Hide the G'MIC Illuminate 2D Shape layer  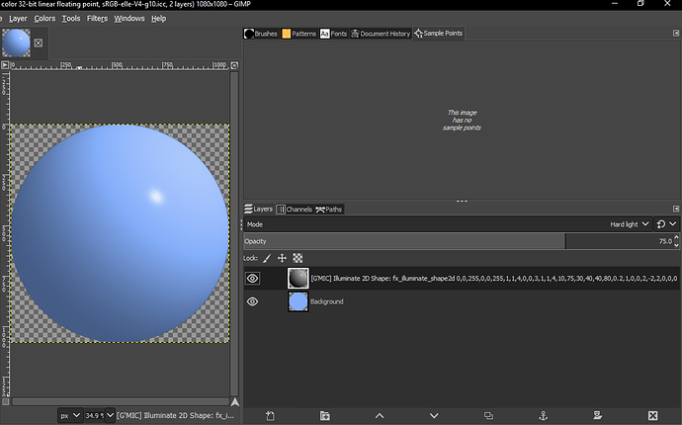click(252, 279)
